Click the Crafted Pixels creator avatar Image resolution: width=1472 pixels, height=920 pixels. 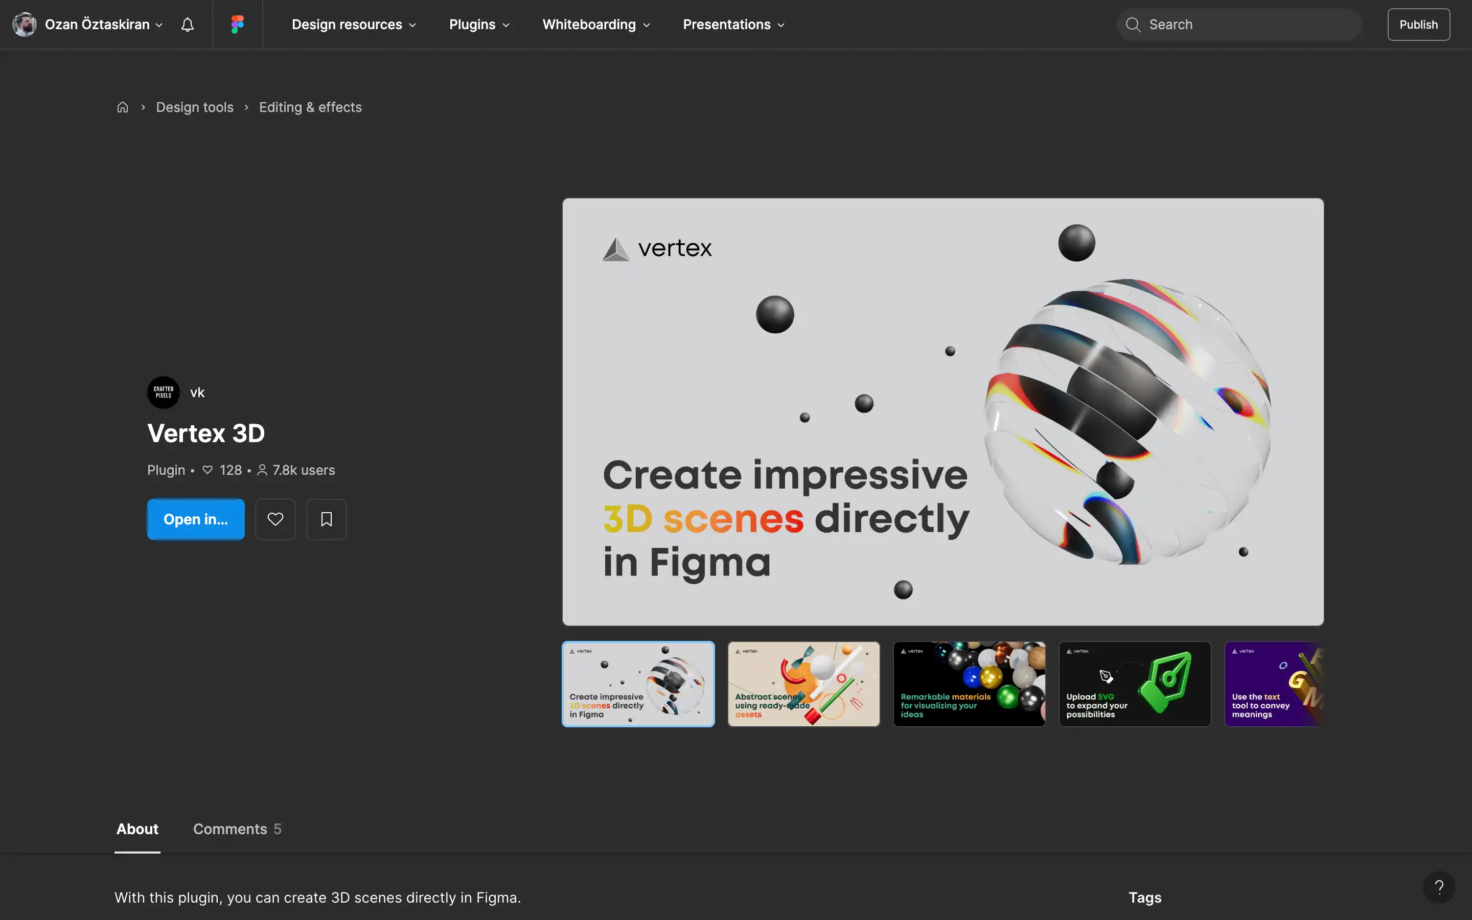(x=163, y=393)
